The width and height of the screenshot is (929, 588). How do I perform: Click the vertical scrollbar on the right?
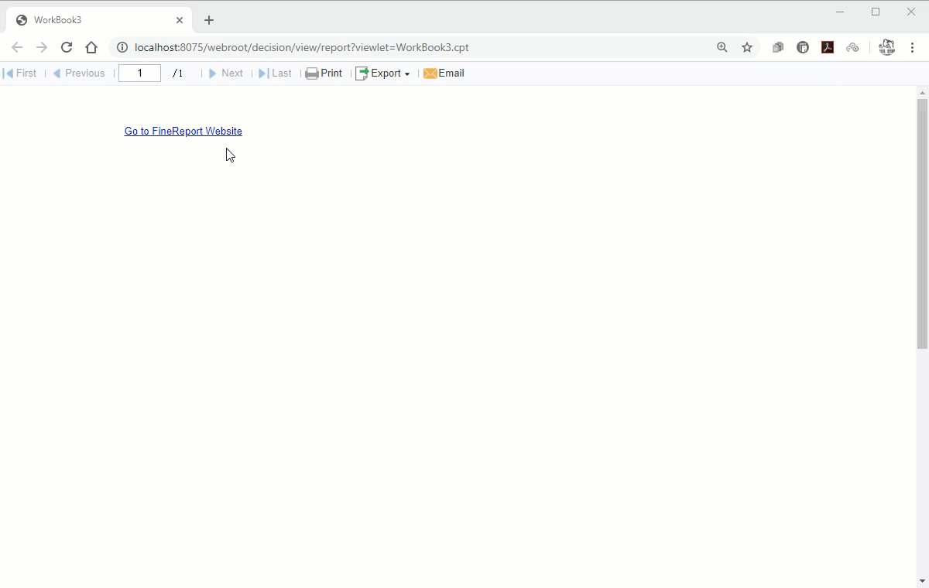point(922,217)
